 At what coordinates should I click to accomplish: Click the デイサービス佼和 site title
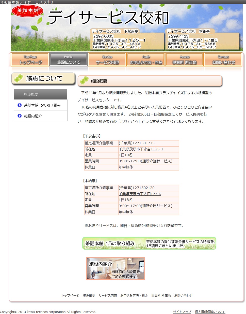[108, 17]
